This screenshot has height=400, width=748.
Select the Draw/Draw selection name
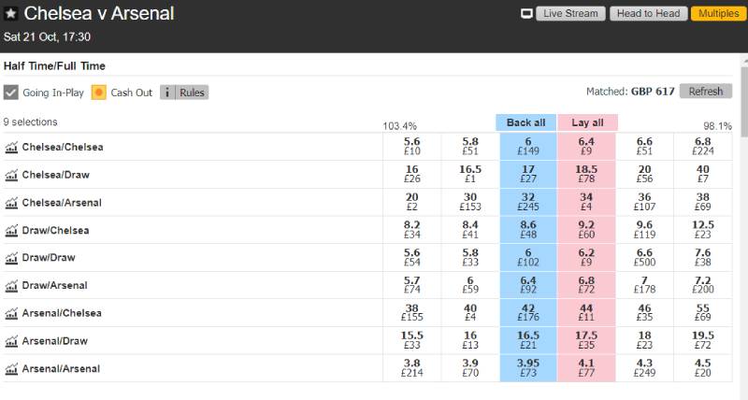tap(50, 258)
